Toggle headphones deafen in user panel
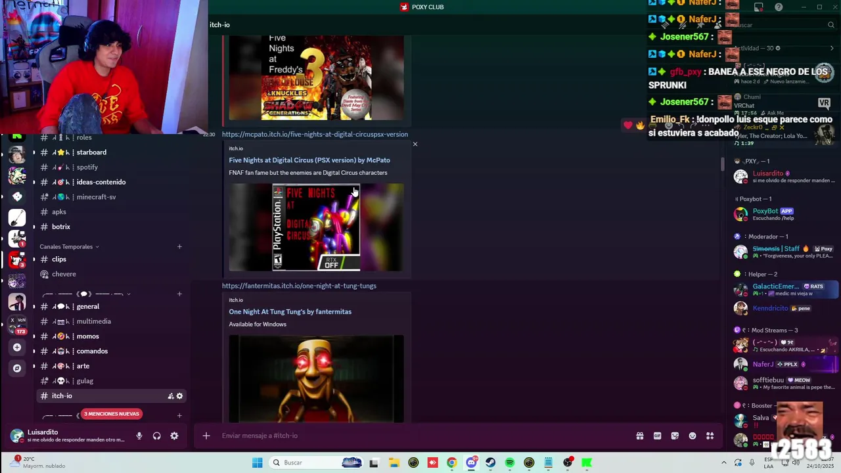 click(156, 436)
